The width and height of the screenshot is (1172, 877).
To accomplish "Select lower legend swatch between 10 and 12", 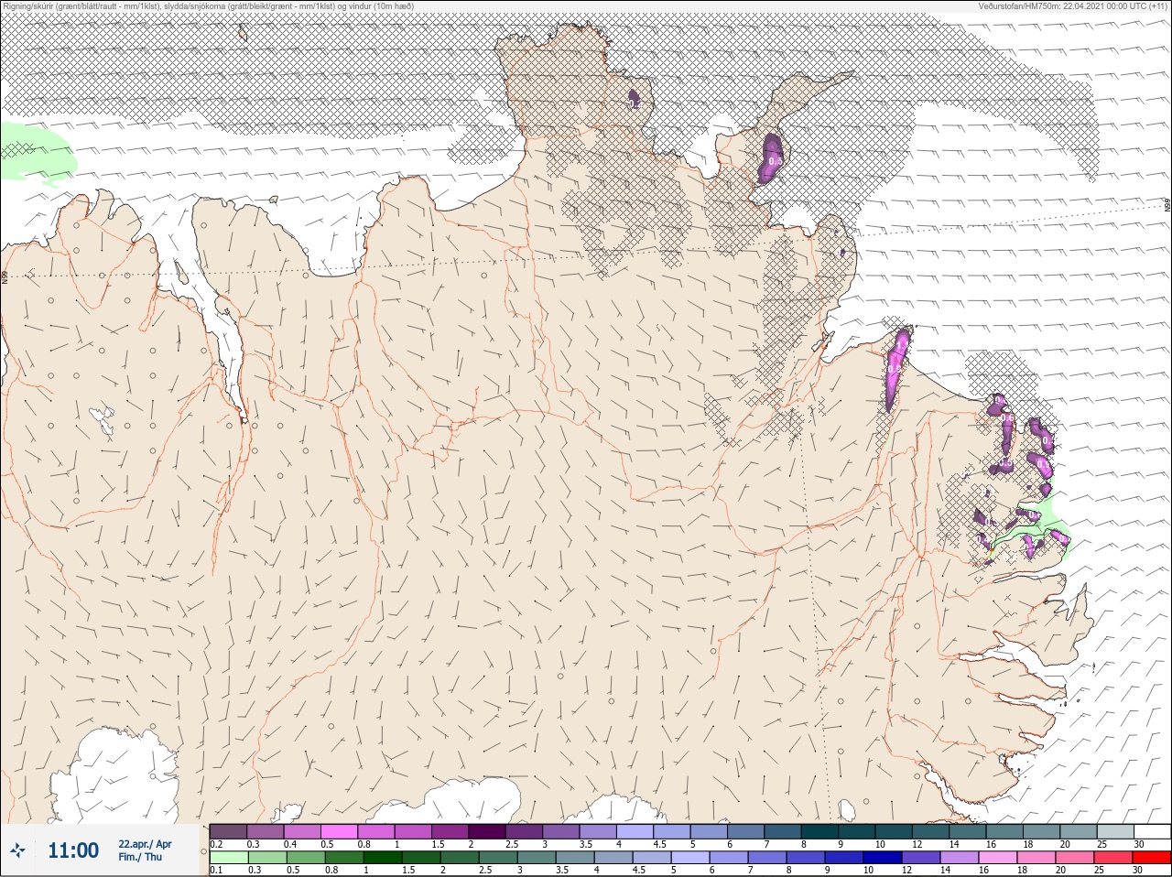I will pyautogui.click(x=883, y=858).
